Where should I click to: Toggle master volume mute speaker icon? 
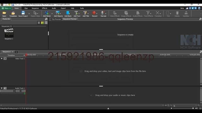point(196,108)
